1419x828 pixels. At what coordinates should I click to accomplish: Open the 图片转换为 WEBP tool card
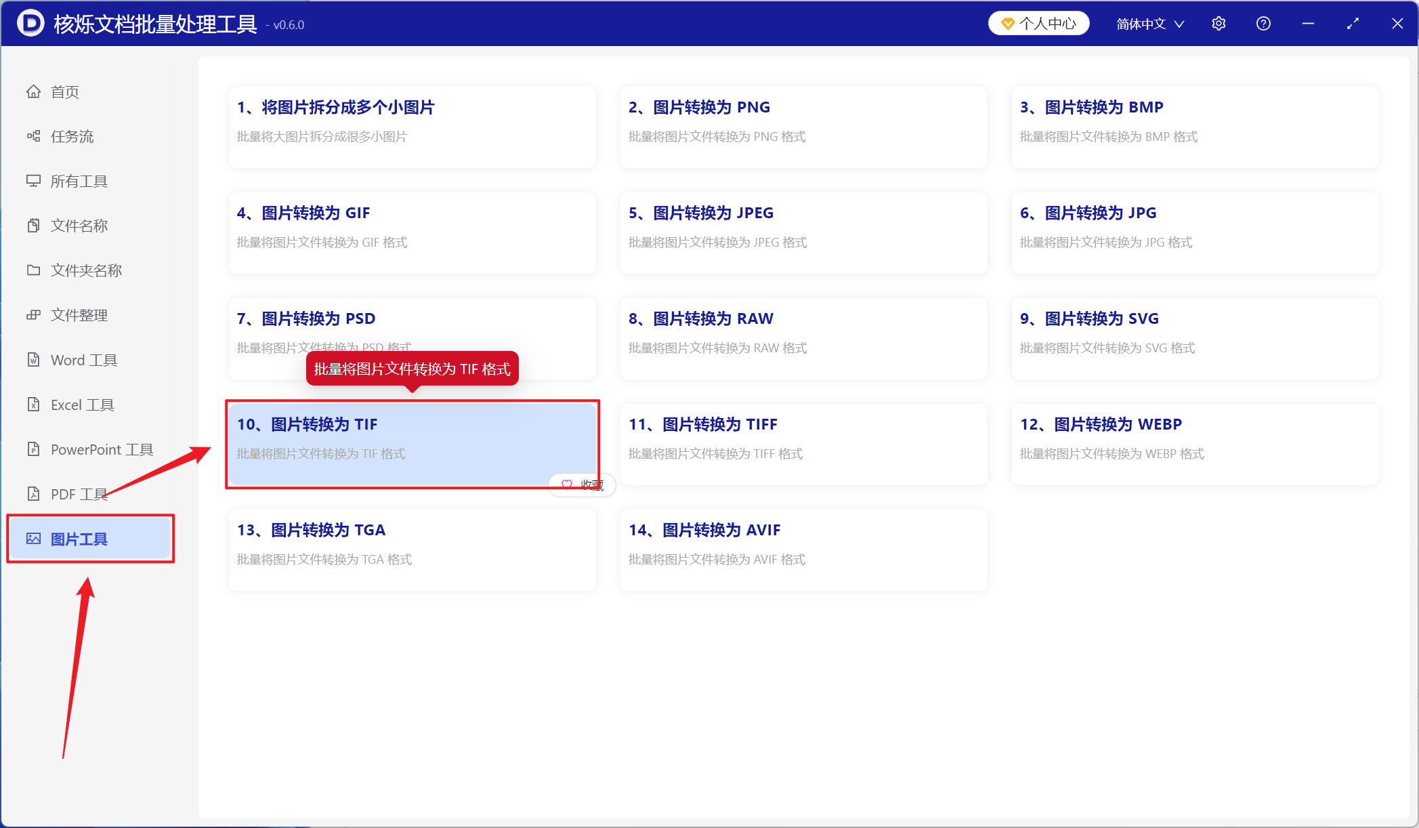[x=1195, y=444]
